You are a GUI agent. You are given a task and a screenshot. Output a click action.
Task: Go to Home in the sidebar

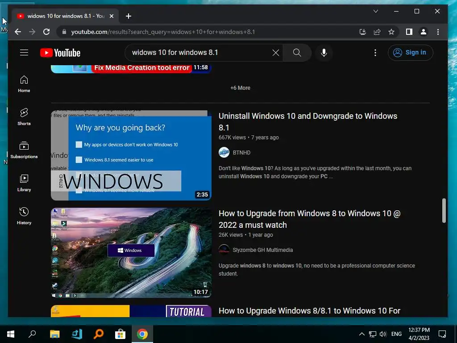click(x=24, y=84)
